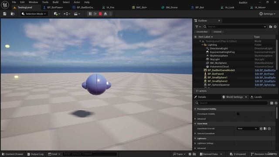Click the Edit BP_BadBotGameMode link
The image size is (279, 157).
coord(265,70)
